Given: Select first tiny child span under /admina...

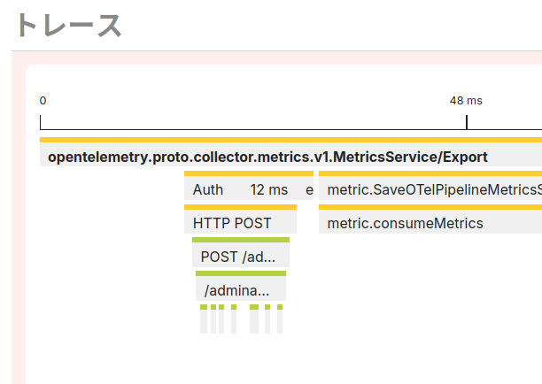Looking at the screenshot, I should (x=204, y=319).
